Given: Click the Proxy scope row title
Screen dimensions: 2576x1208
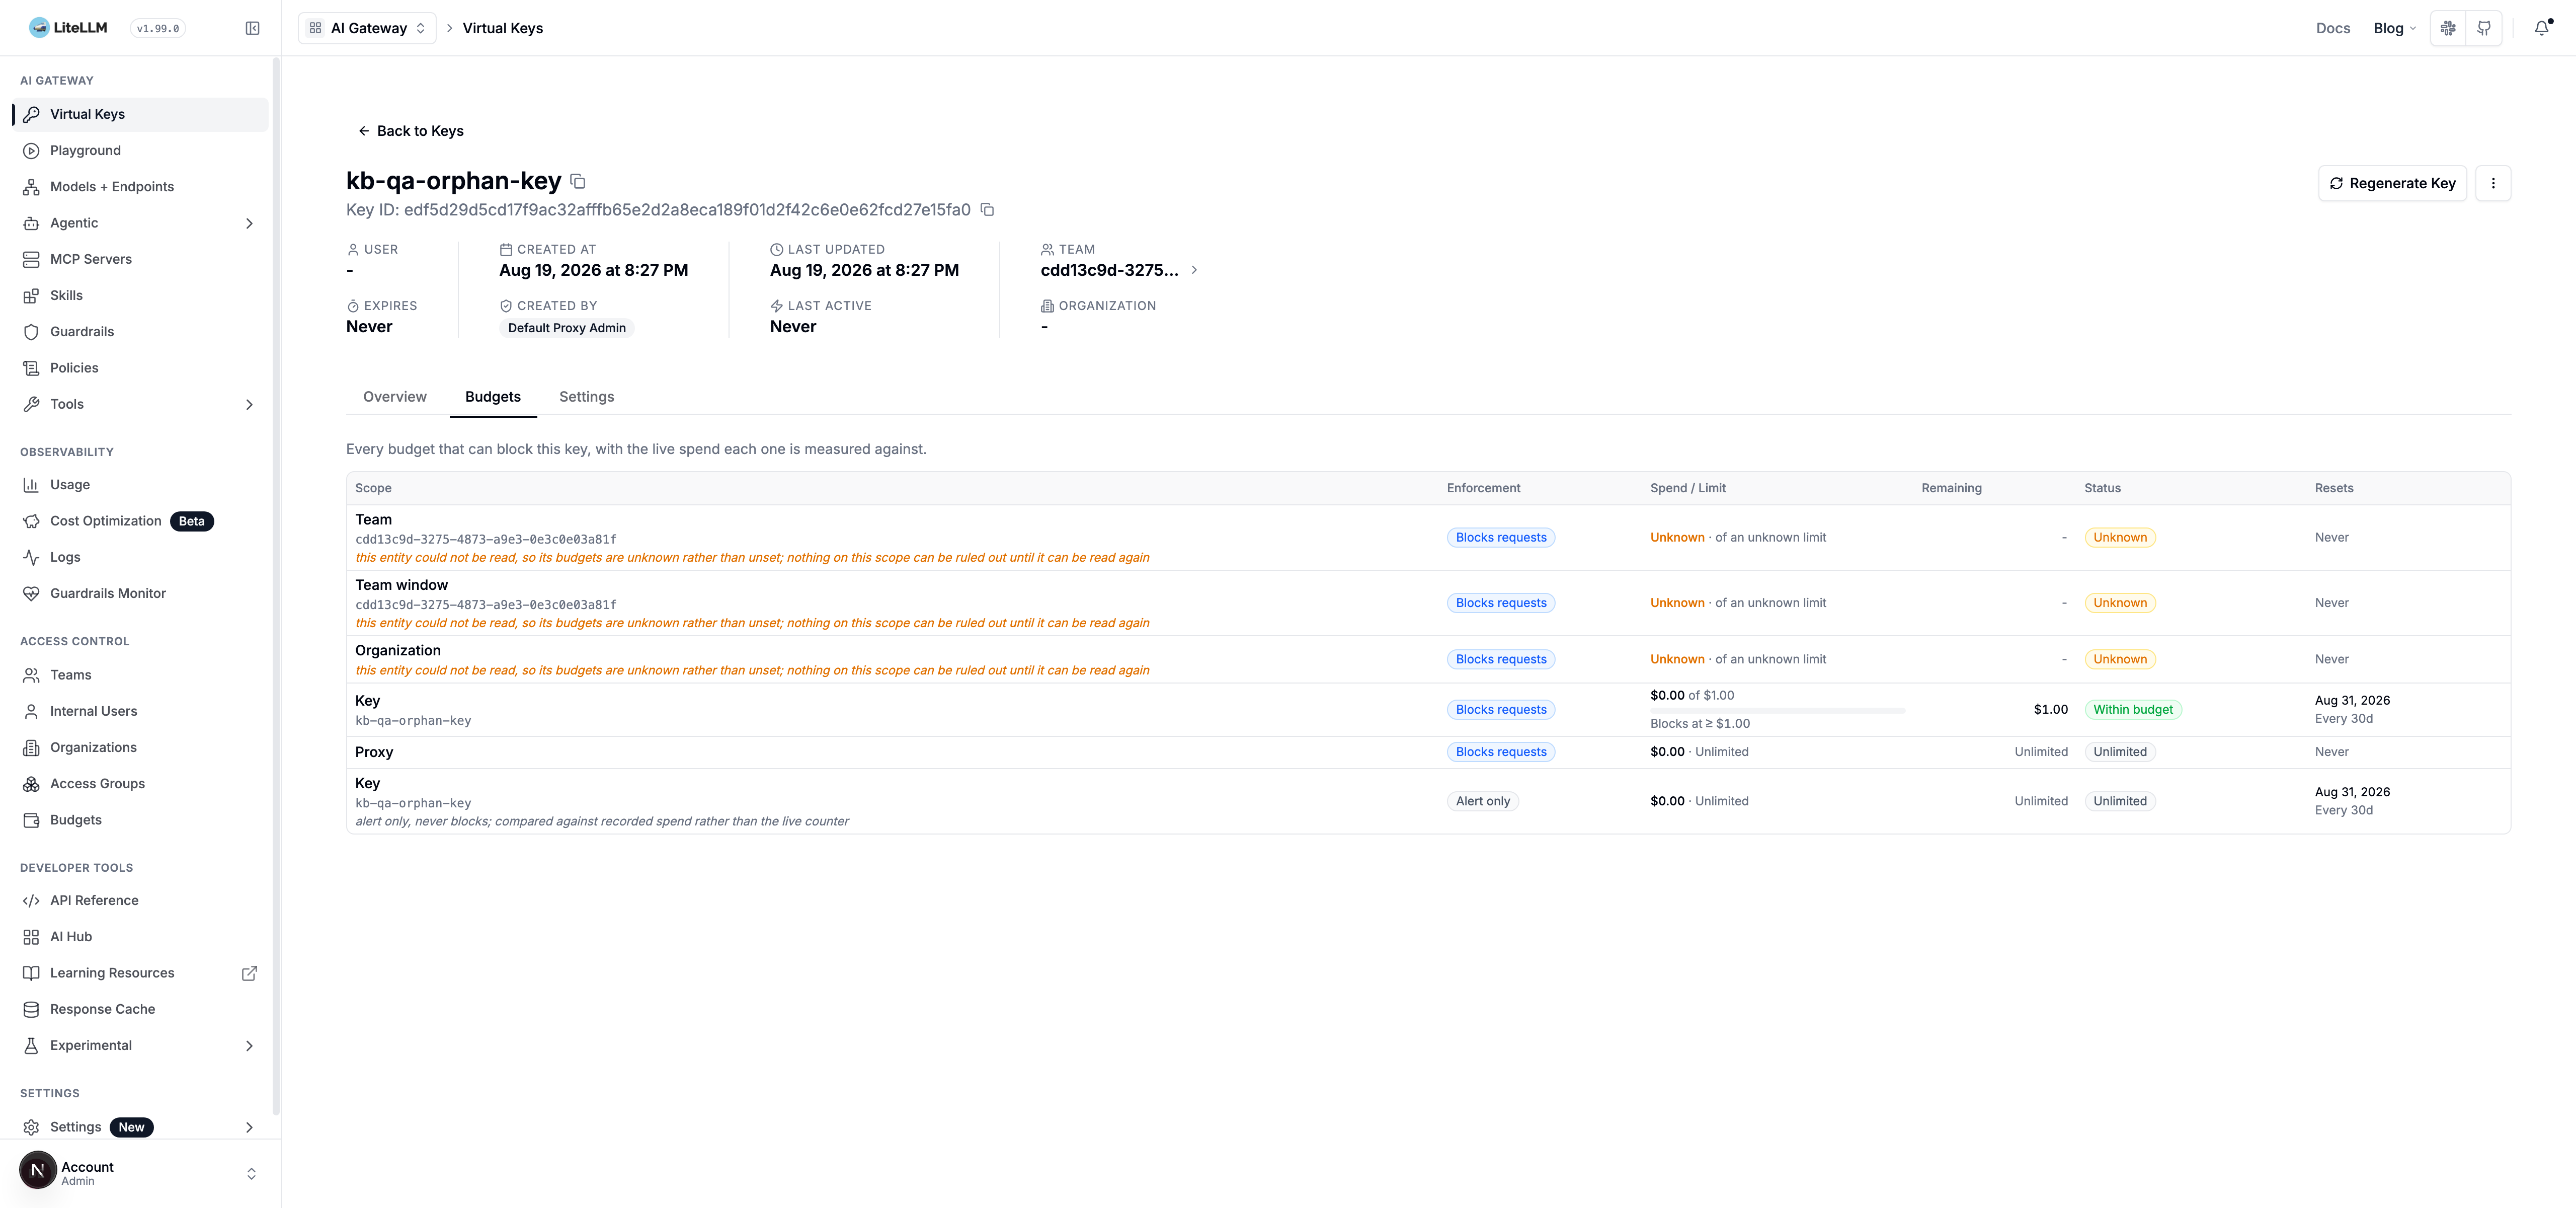Looking at the screenshot, I should point(374,752).
